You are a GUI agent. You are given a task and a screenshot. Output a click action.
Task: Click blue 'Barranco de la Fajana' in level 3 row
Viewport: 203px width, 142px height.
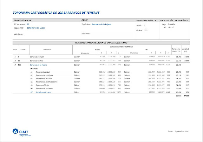click(x=38, y=65)
